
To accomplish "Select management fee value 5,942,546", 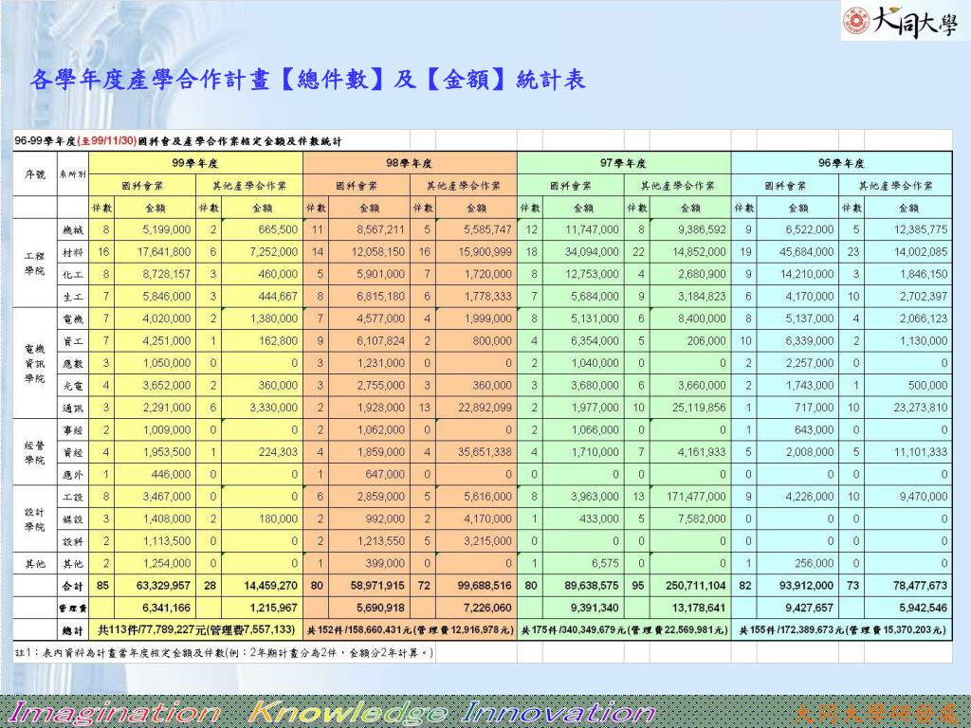I will click(x=923, y=608).
